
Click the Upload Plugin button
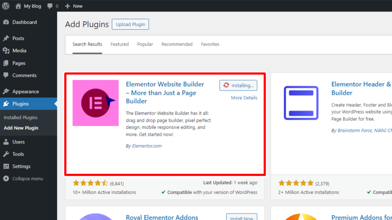pos(130,24)
